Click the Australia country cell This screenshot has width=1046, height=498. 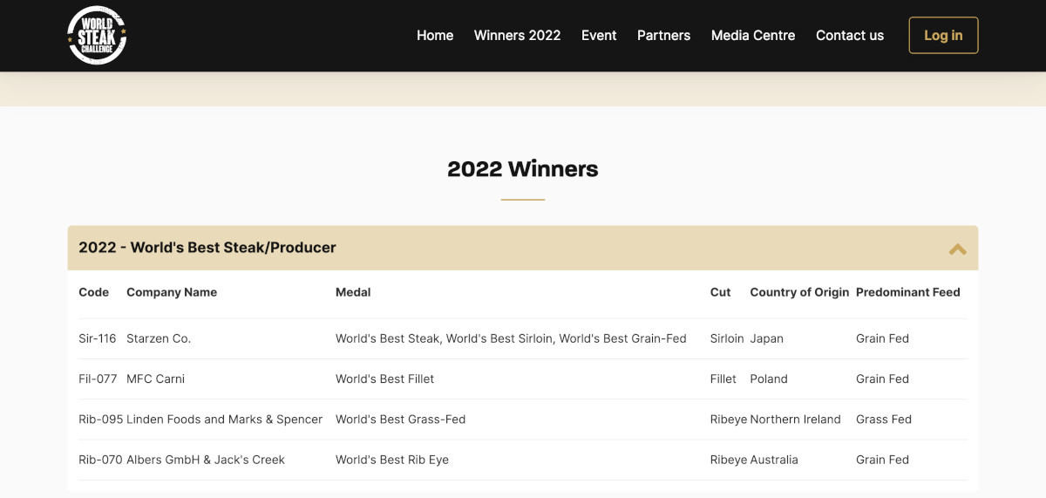(x=774, y=459)
